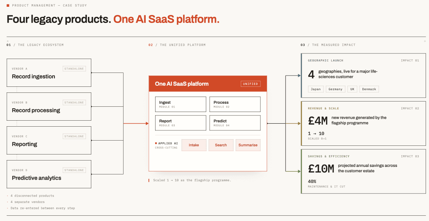
Task: Click the Japan geography tag
Action: point(316,89)
